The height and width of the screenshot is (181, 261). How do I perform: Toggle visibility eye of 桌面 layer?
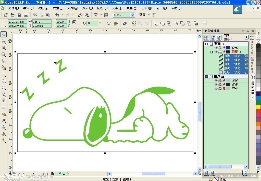coord(216,85)
